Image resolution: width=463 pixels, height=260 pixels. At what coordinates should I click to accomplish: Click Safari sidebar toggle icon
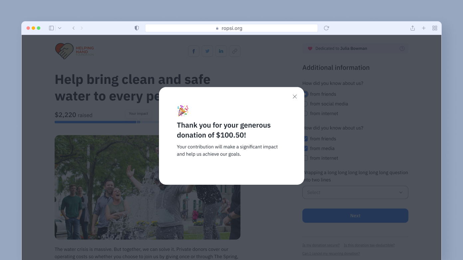[51, 28]
